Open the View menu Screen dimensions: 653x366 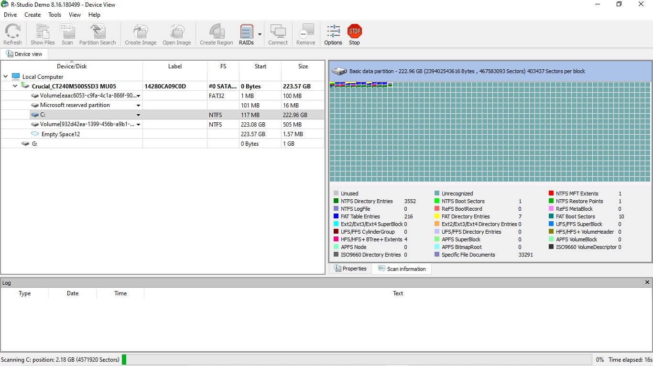click(75, 15)
